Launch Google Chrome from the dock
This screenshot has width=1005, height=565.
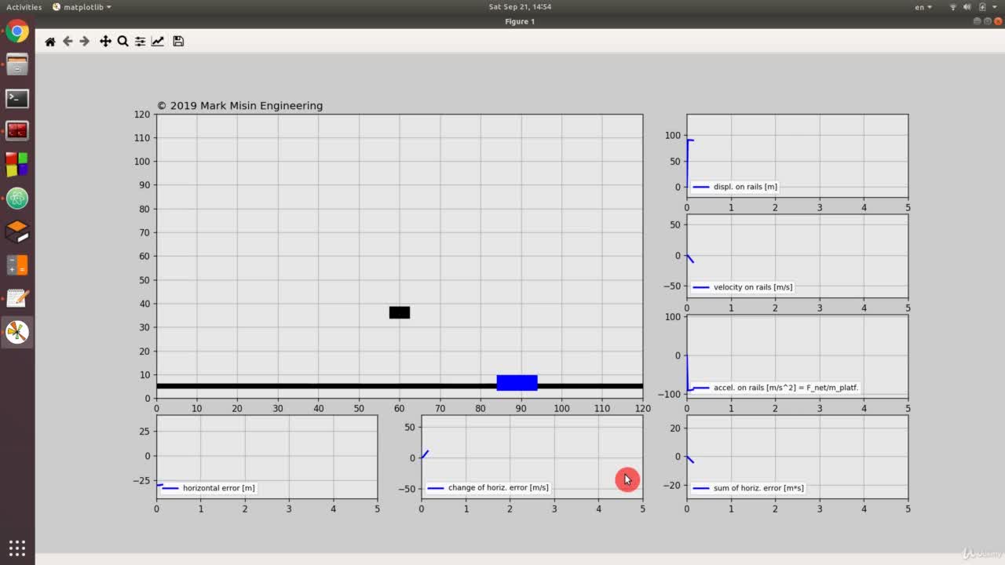(17, 32)
